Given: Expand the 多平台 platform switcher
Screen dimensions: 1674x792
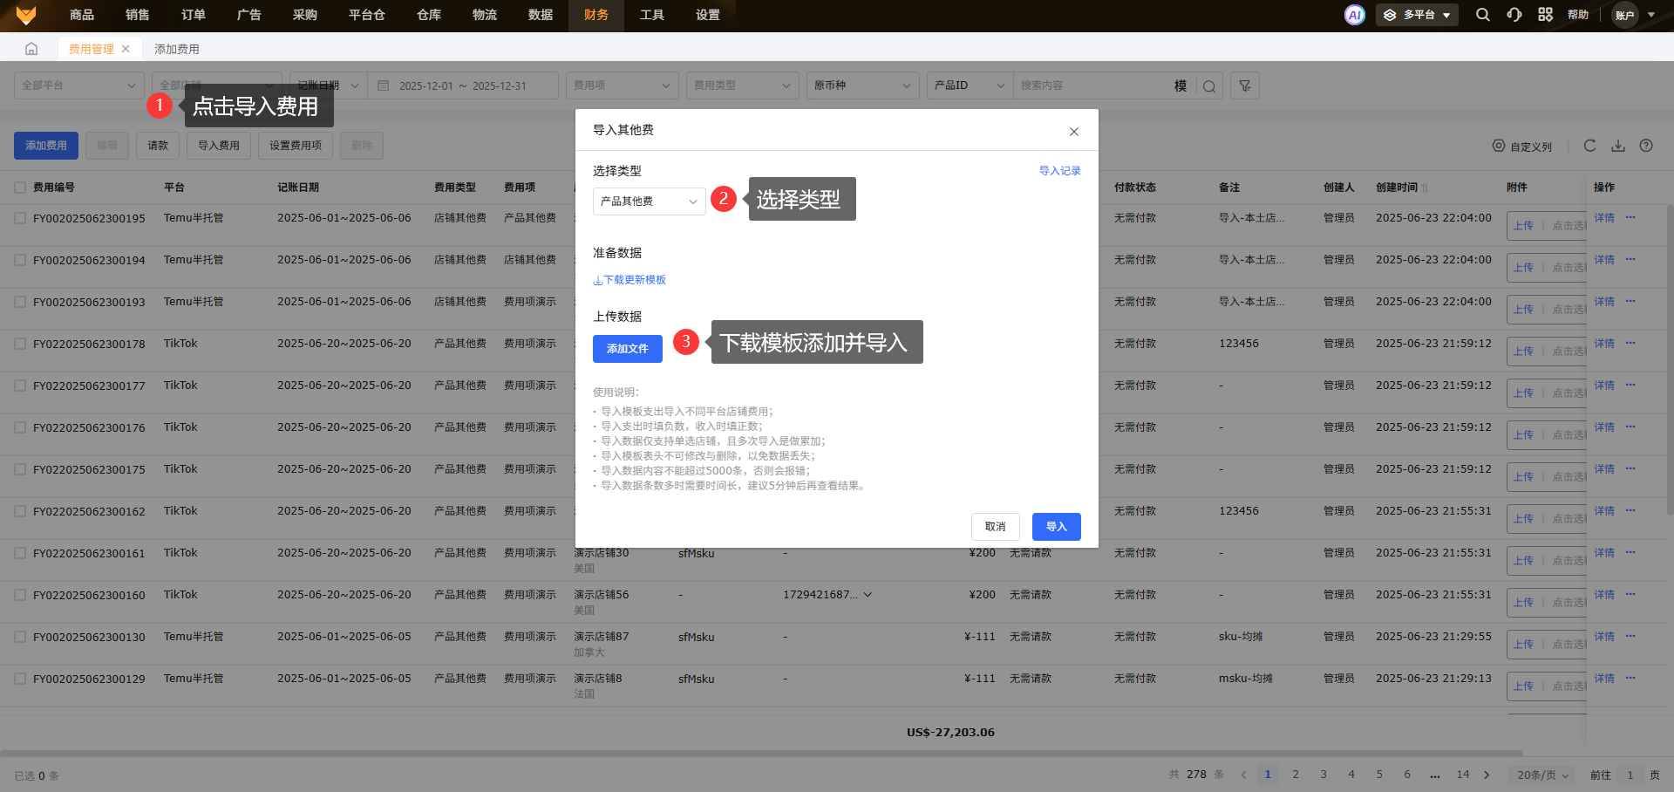Looking at the screenshot, I should click(x=1417, y=15).
